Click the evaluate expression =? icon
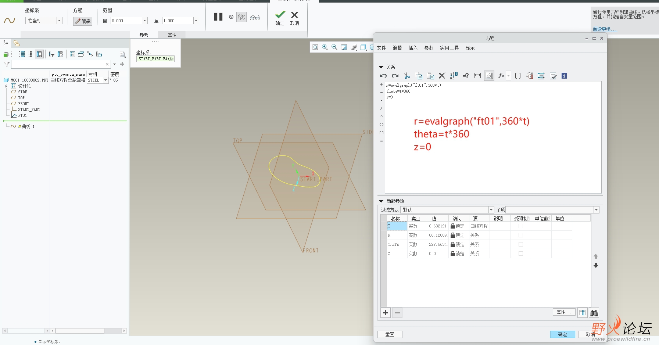Screen dimensions: 659x345 pyautogui.click(x=466, y=76)
